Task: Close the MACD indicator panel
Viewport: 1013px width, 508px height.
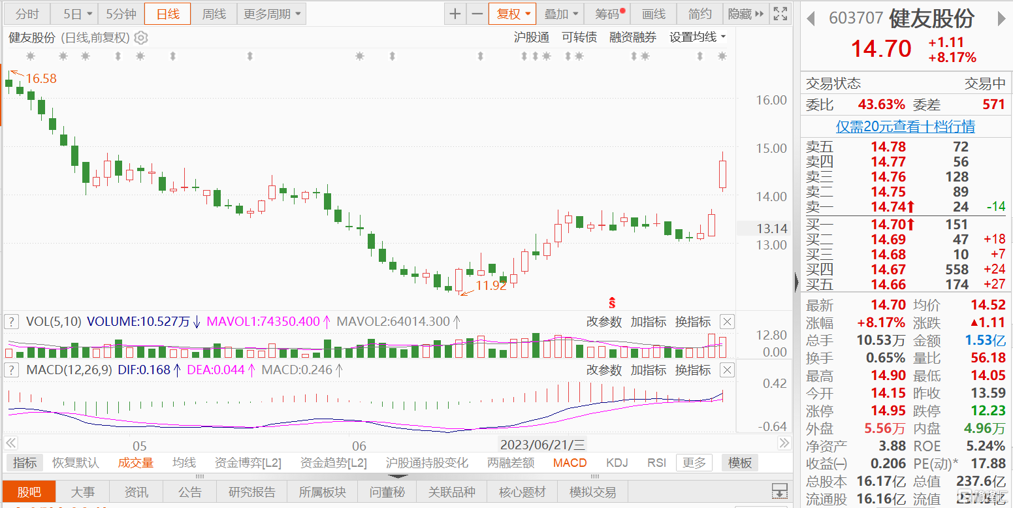Action: tap(727, 370)
